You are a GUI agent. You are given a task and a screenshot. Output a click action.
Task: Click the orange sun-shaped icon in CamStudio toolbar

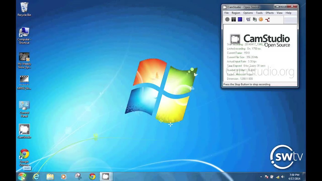click(x=261, y=19)
